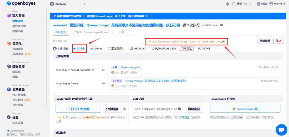The width and height of the screenshot is (289, 137).
Task: Open the mumuu3 profile avatar at top right
Action: click(x=271, y=3)
